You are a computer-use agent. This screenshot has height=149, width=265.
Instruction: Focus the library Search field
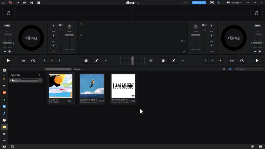(249, 69)
